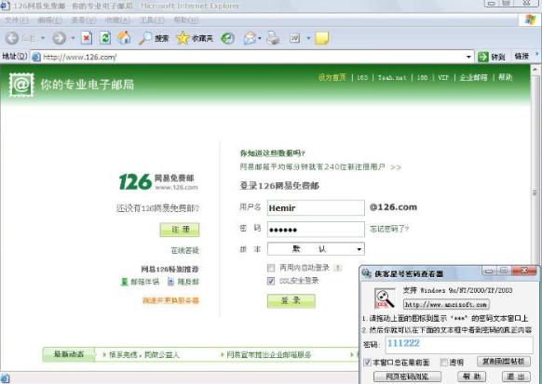542x384 pixels.
Task: Open Favorites star icon
Action: click(183, 38)
